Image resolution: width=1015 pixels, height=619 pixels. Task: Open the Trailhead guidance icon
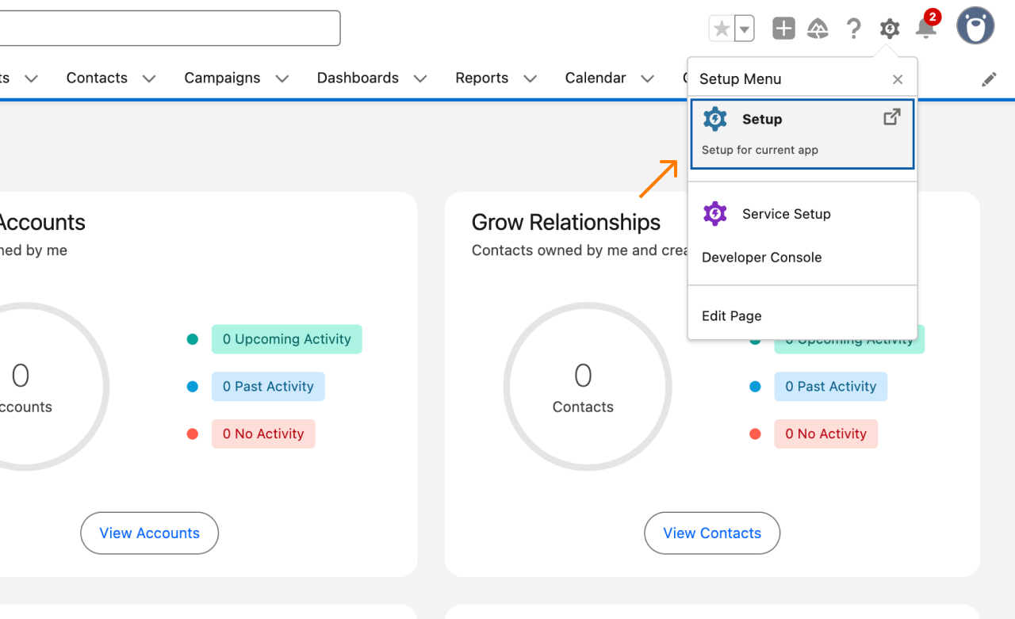pyautogui.click(x=818, y=29)
